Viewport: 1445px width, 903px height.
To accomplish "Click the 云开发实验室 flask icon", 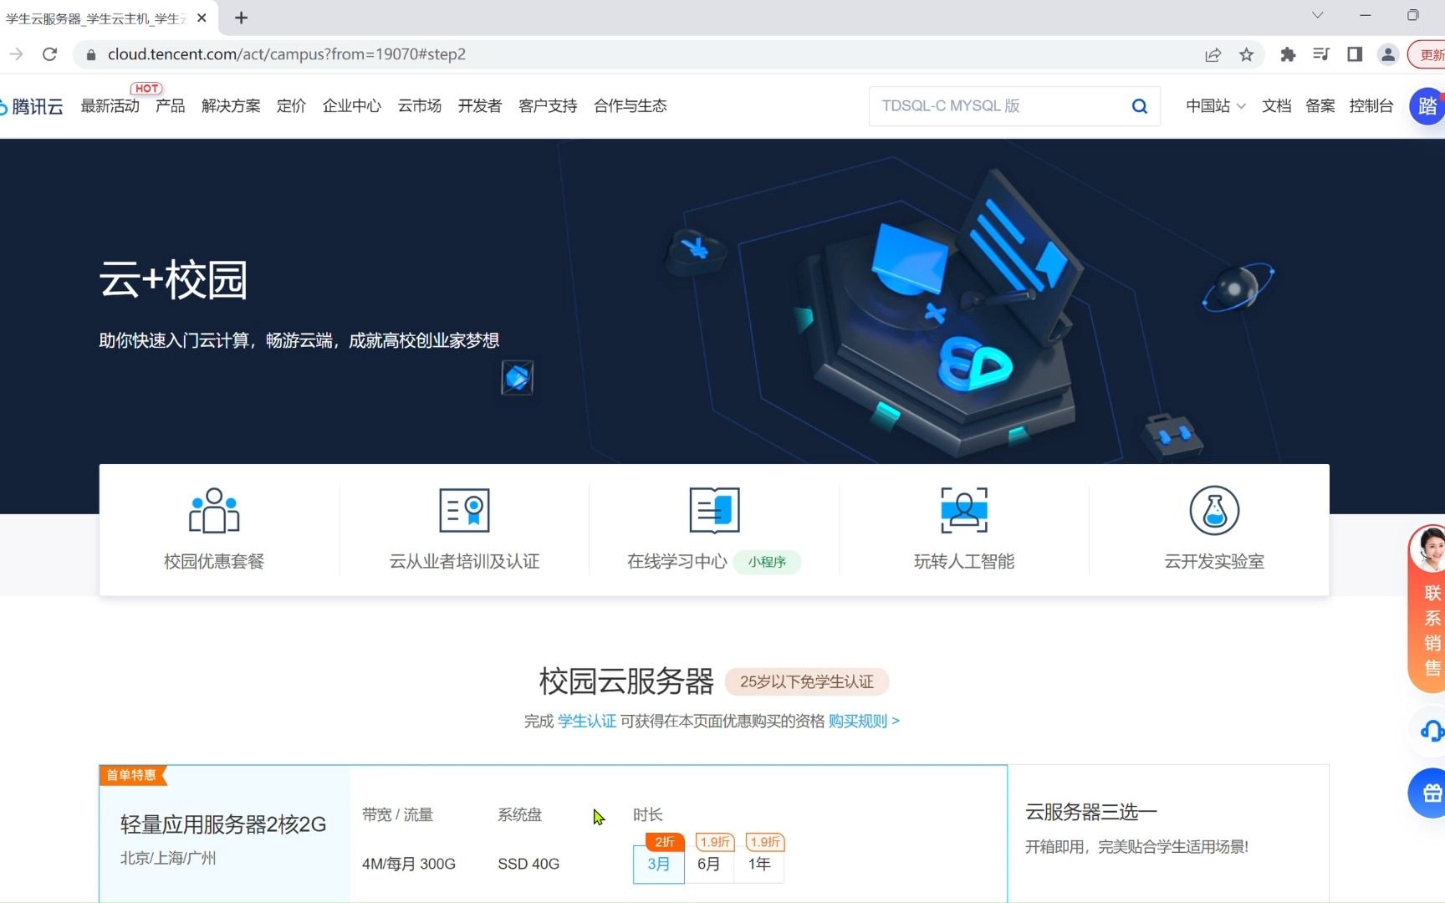I will pyautogui.click(x=1214, y=510).
